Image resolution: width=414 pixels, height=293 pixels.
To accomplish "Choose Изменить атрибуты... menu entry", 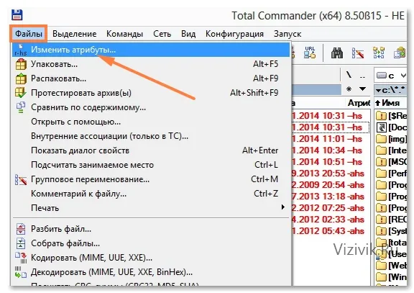I will (151, 50).
